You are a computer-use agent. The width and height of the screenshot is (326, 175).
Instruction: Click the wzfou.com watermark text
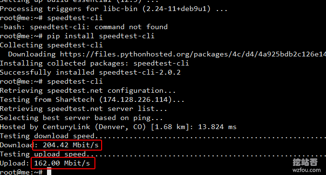point(306,170)
